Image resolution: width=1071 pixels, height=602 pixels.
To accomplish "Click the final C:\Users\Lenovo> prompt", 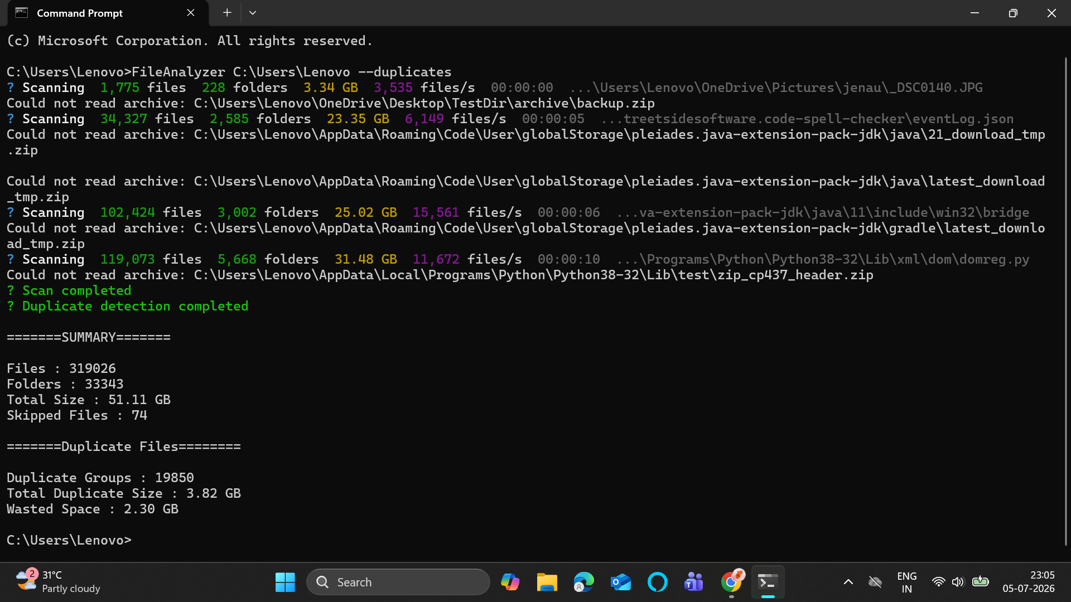I will (x=69, y=540).
